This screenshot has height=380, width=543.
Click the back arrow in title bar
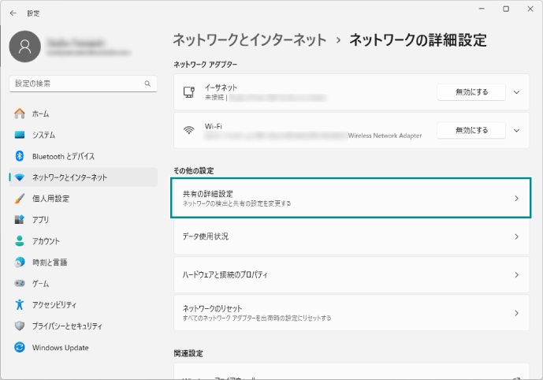click(13, 13)
